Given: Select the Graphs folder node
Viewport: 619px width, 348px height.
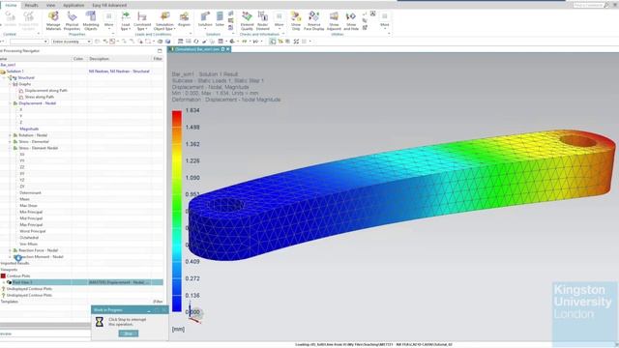Looking at the screenshot, I should [x=24, y=84].
